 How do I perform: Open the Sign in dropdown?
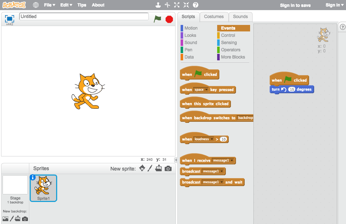[334, 5]
